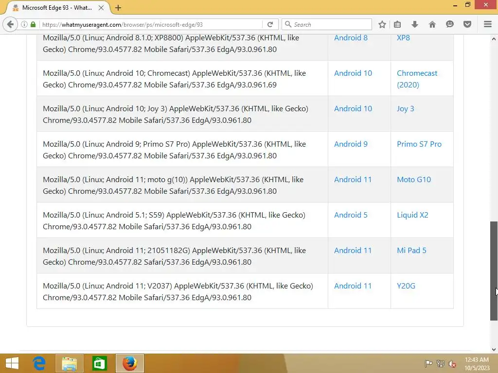This screenshot has width=498, height=373.
Task: Open the Y20G device link
Action: [x=406, y=287]
